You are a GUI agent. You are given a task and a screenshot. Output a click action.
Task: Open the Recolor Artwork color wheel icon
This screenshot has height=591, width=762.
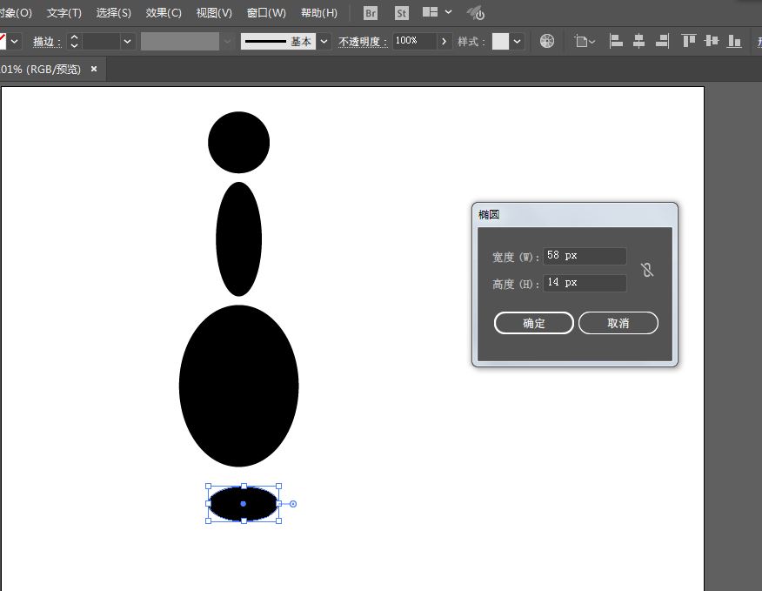547,41
